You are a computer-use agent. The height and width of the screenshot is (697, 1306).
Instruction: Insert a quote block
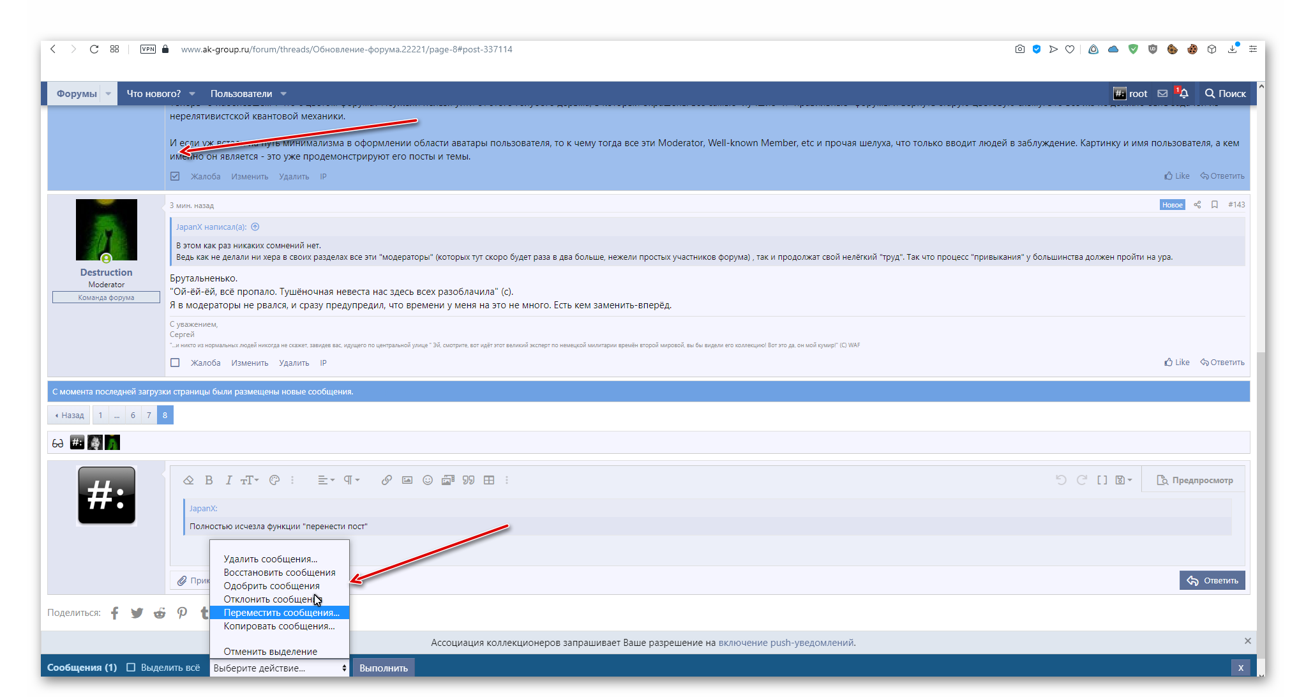tap(469, 480)
